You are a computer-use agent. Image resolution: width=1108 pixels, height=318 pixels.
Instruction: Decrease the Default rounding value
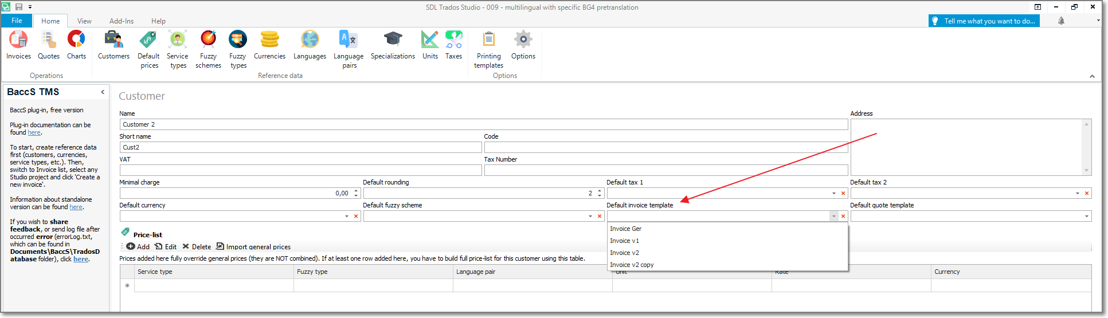point(600,195)
